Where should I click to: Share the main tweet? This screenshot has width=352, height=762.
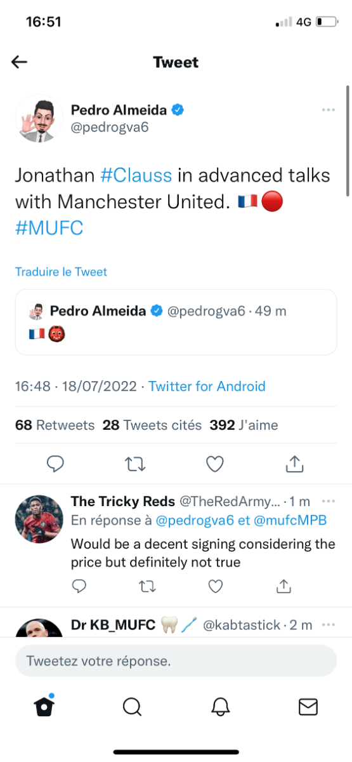294,465
